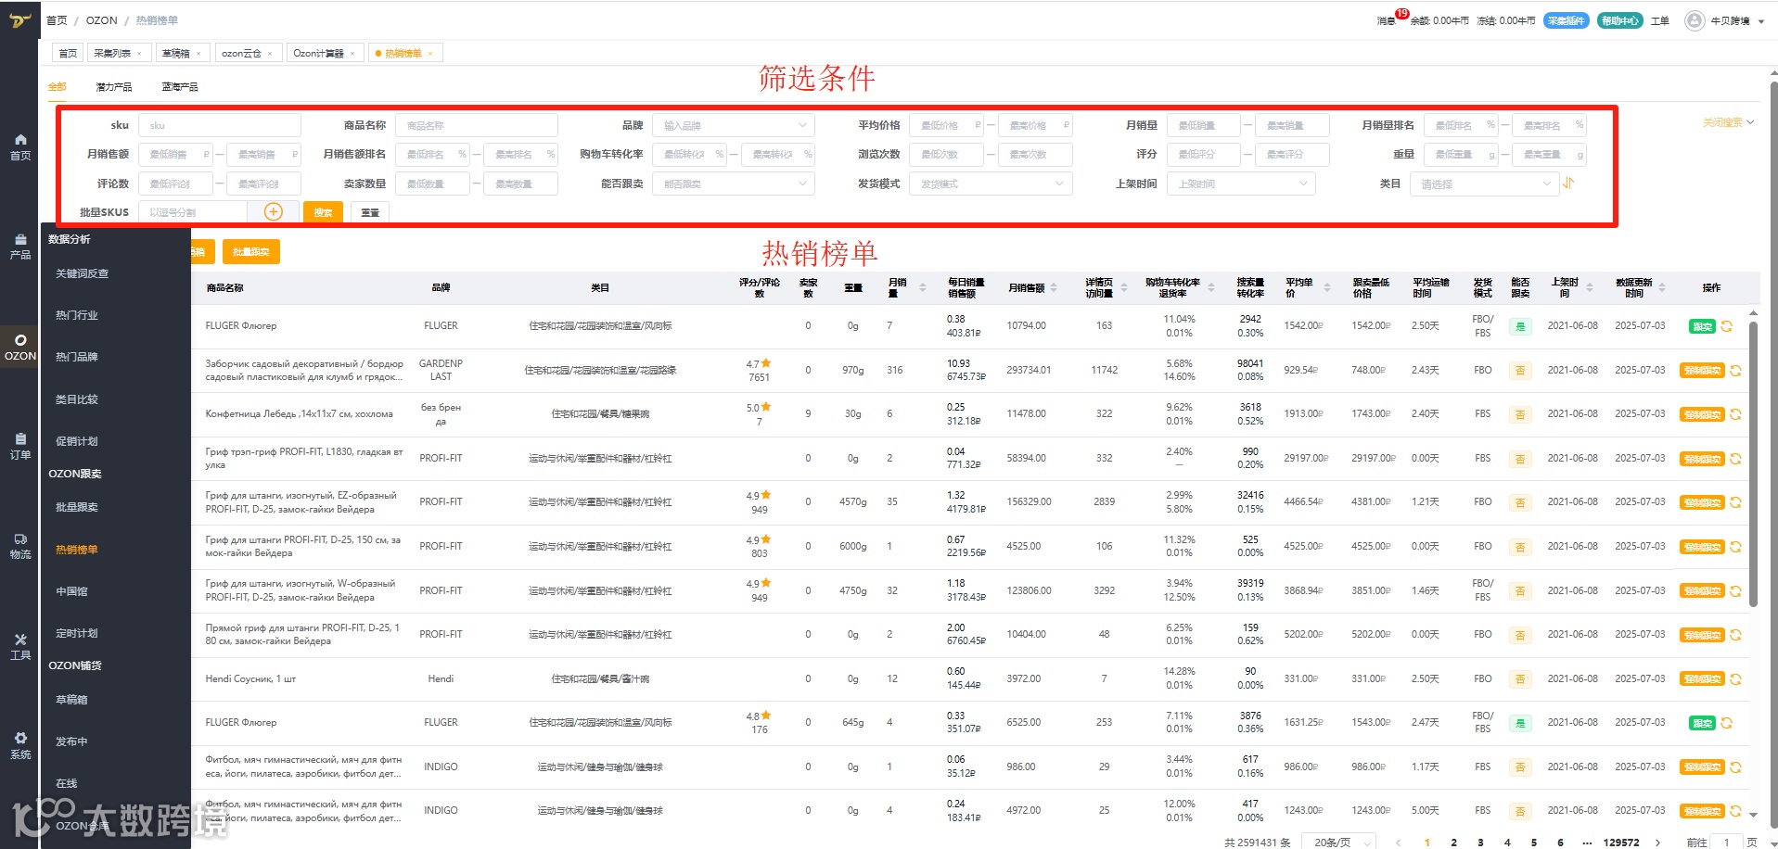Close the 采集列表 tab

coord(139,54)
